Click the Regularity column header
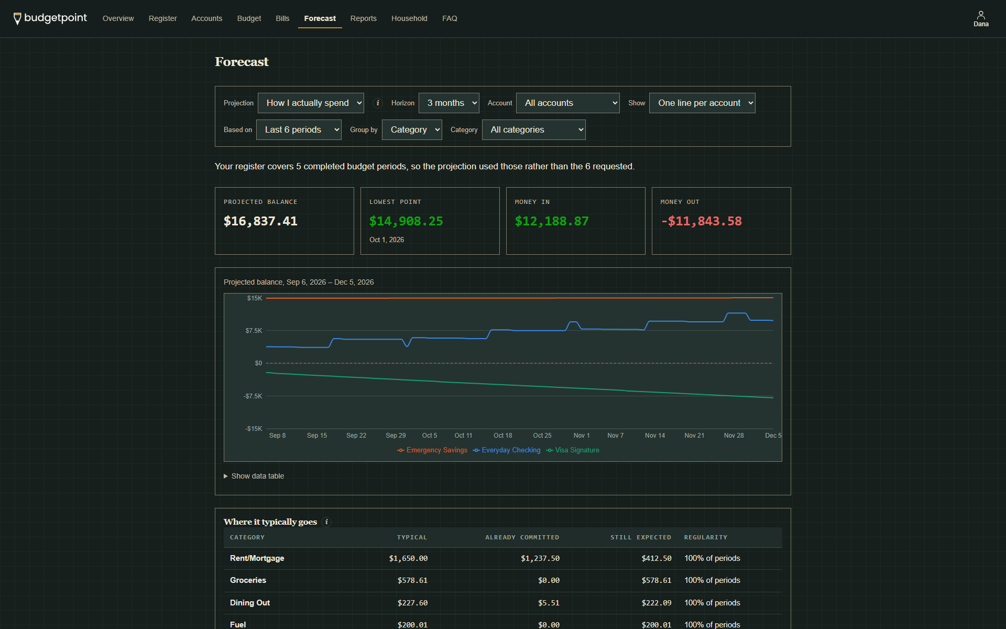Image resolution: width=1006 pixels, height=629 pixels. (705, 537)
